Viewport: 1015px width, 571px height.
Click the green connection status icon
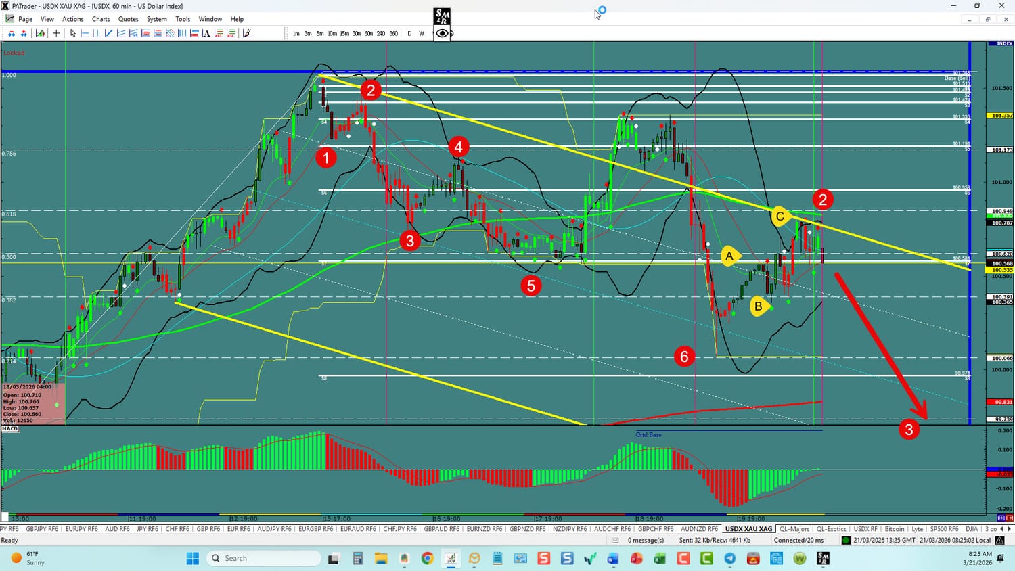pos(846,541)
